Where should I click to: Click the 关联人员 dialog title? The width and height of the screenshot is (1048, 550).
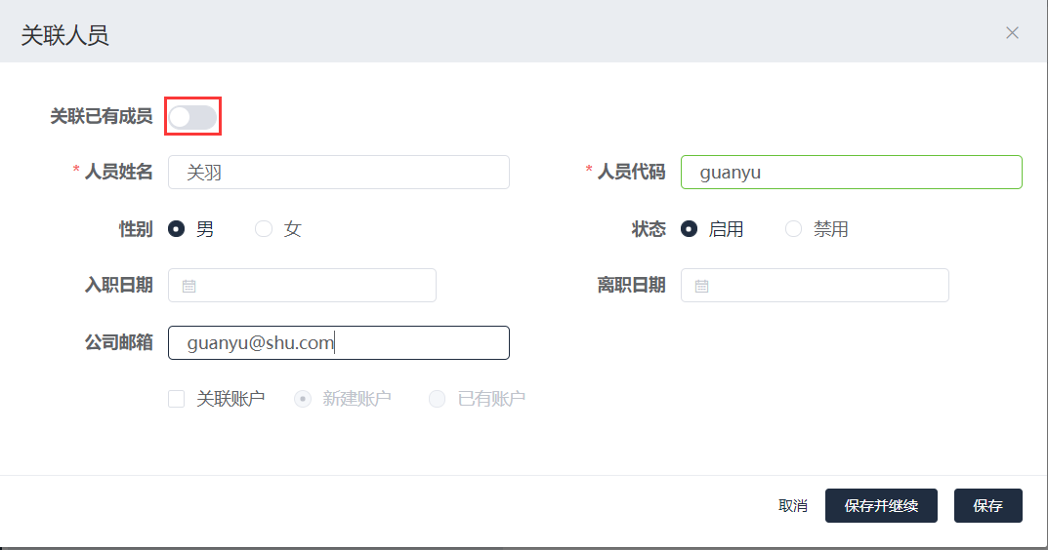(x=64, y=36)
